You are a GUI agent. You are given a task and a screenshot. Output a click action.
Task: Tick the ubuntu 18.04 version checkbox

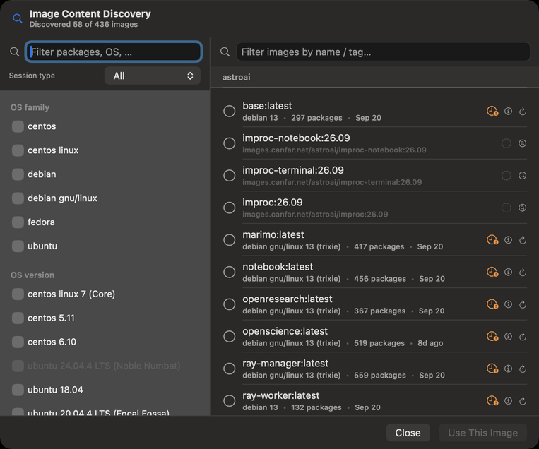(x=18, y=390)
